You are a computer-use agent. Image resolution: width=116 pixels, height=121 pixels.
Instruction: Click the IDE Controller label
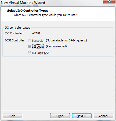click(x=14, y=33)
